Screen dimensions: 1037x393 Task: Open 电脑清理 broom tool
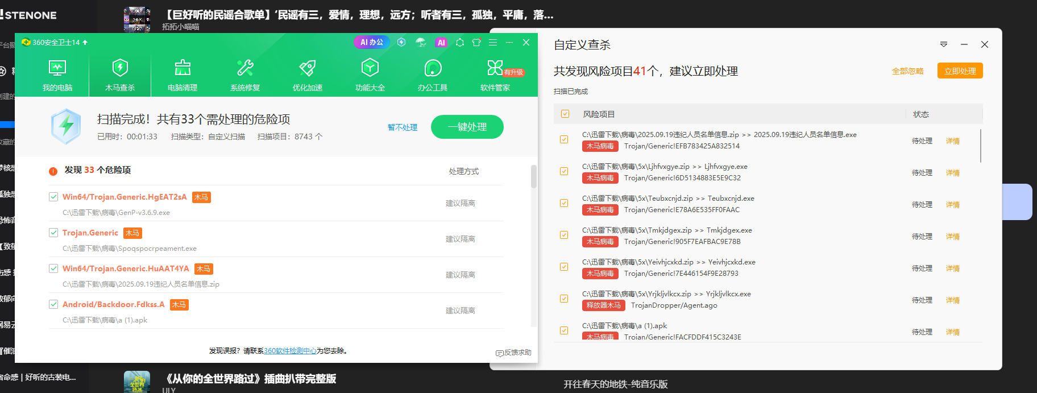coord(182,75)
